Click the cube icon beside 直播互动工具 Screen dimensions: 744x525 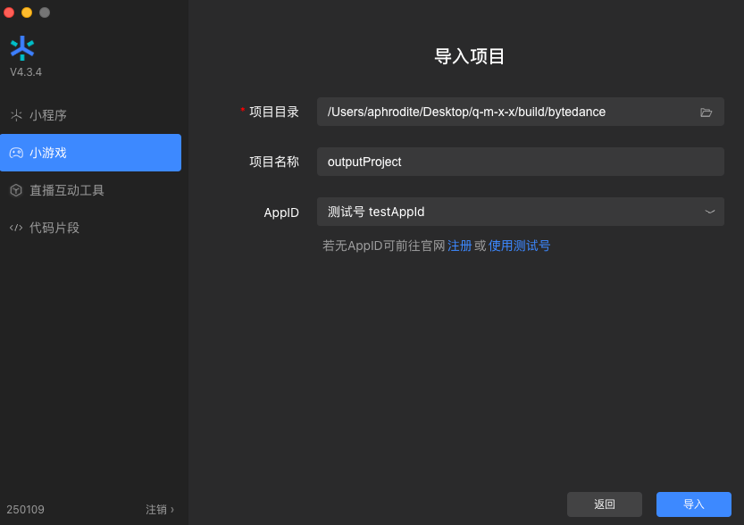16,190
